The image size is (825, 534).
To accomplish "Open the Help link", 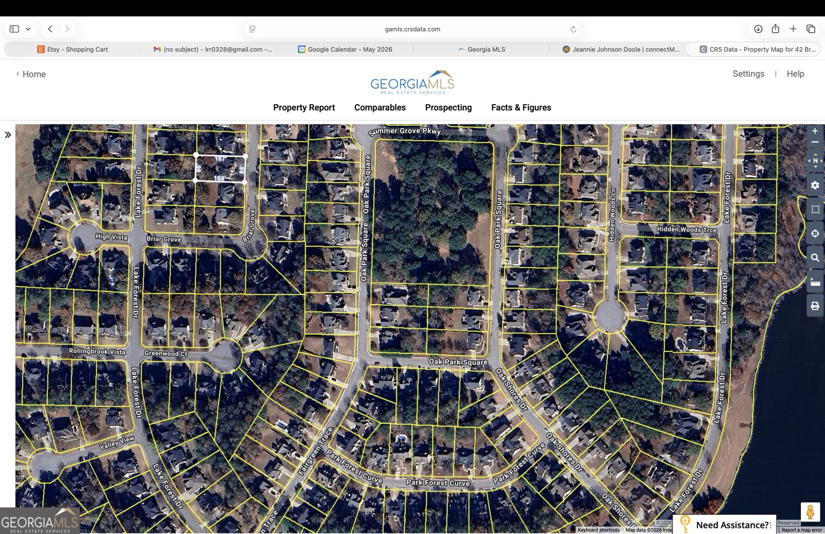I will coord(795,74).
